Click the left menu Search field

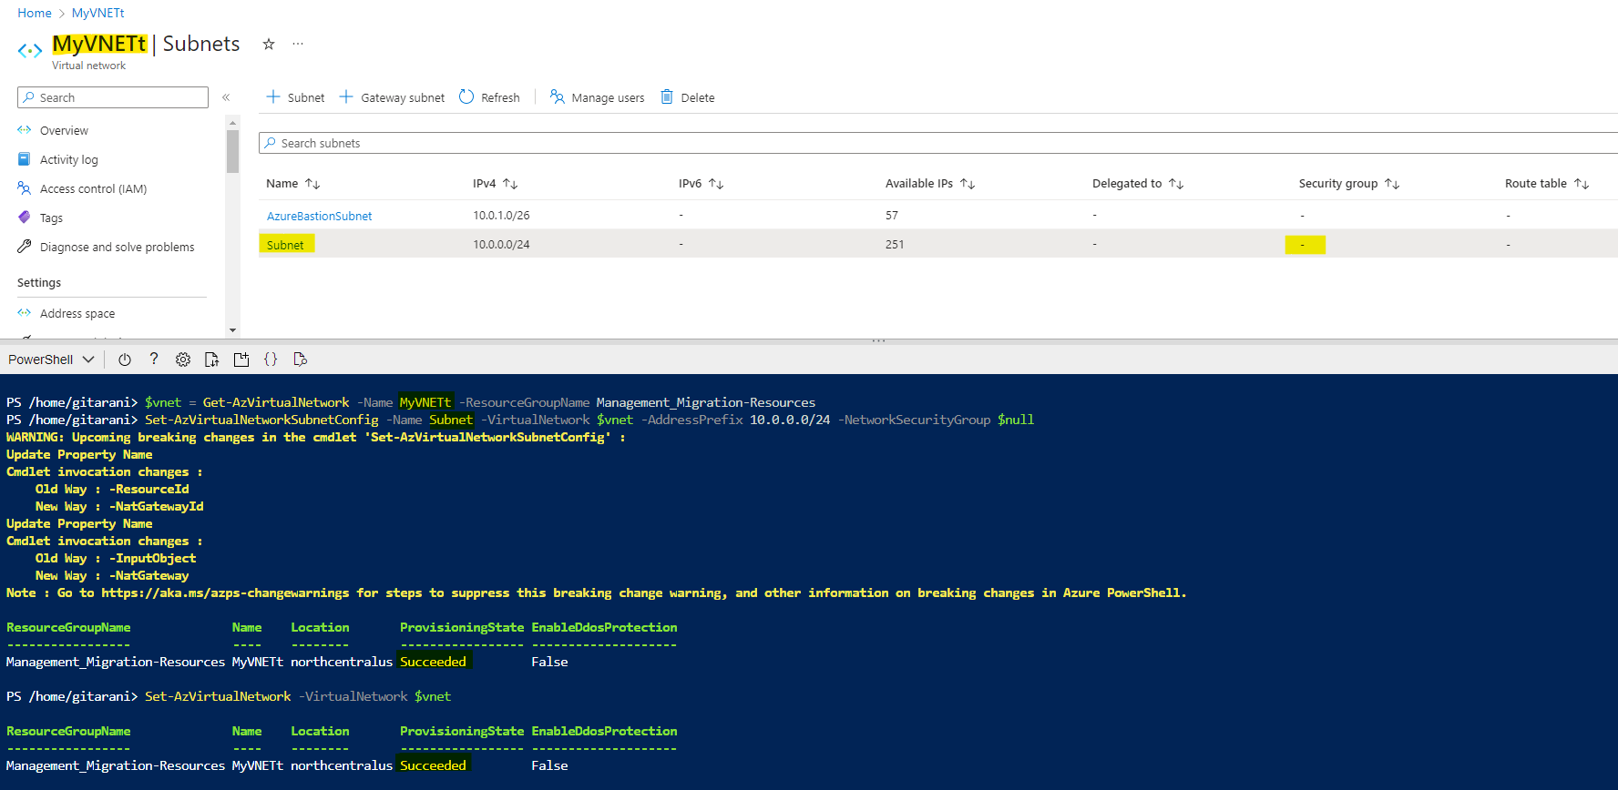[x=113, y=97]
